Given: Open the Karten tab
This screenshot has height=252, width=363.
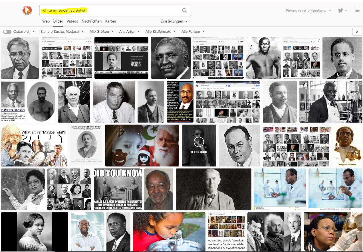Looking at the screenshot, I should click(x=110, y=21).
